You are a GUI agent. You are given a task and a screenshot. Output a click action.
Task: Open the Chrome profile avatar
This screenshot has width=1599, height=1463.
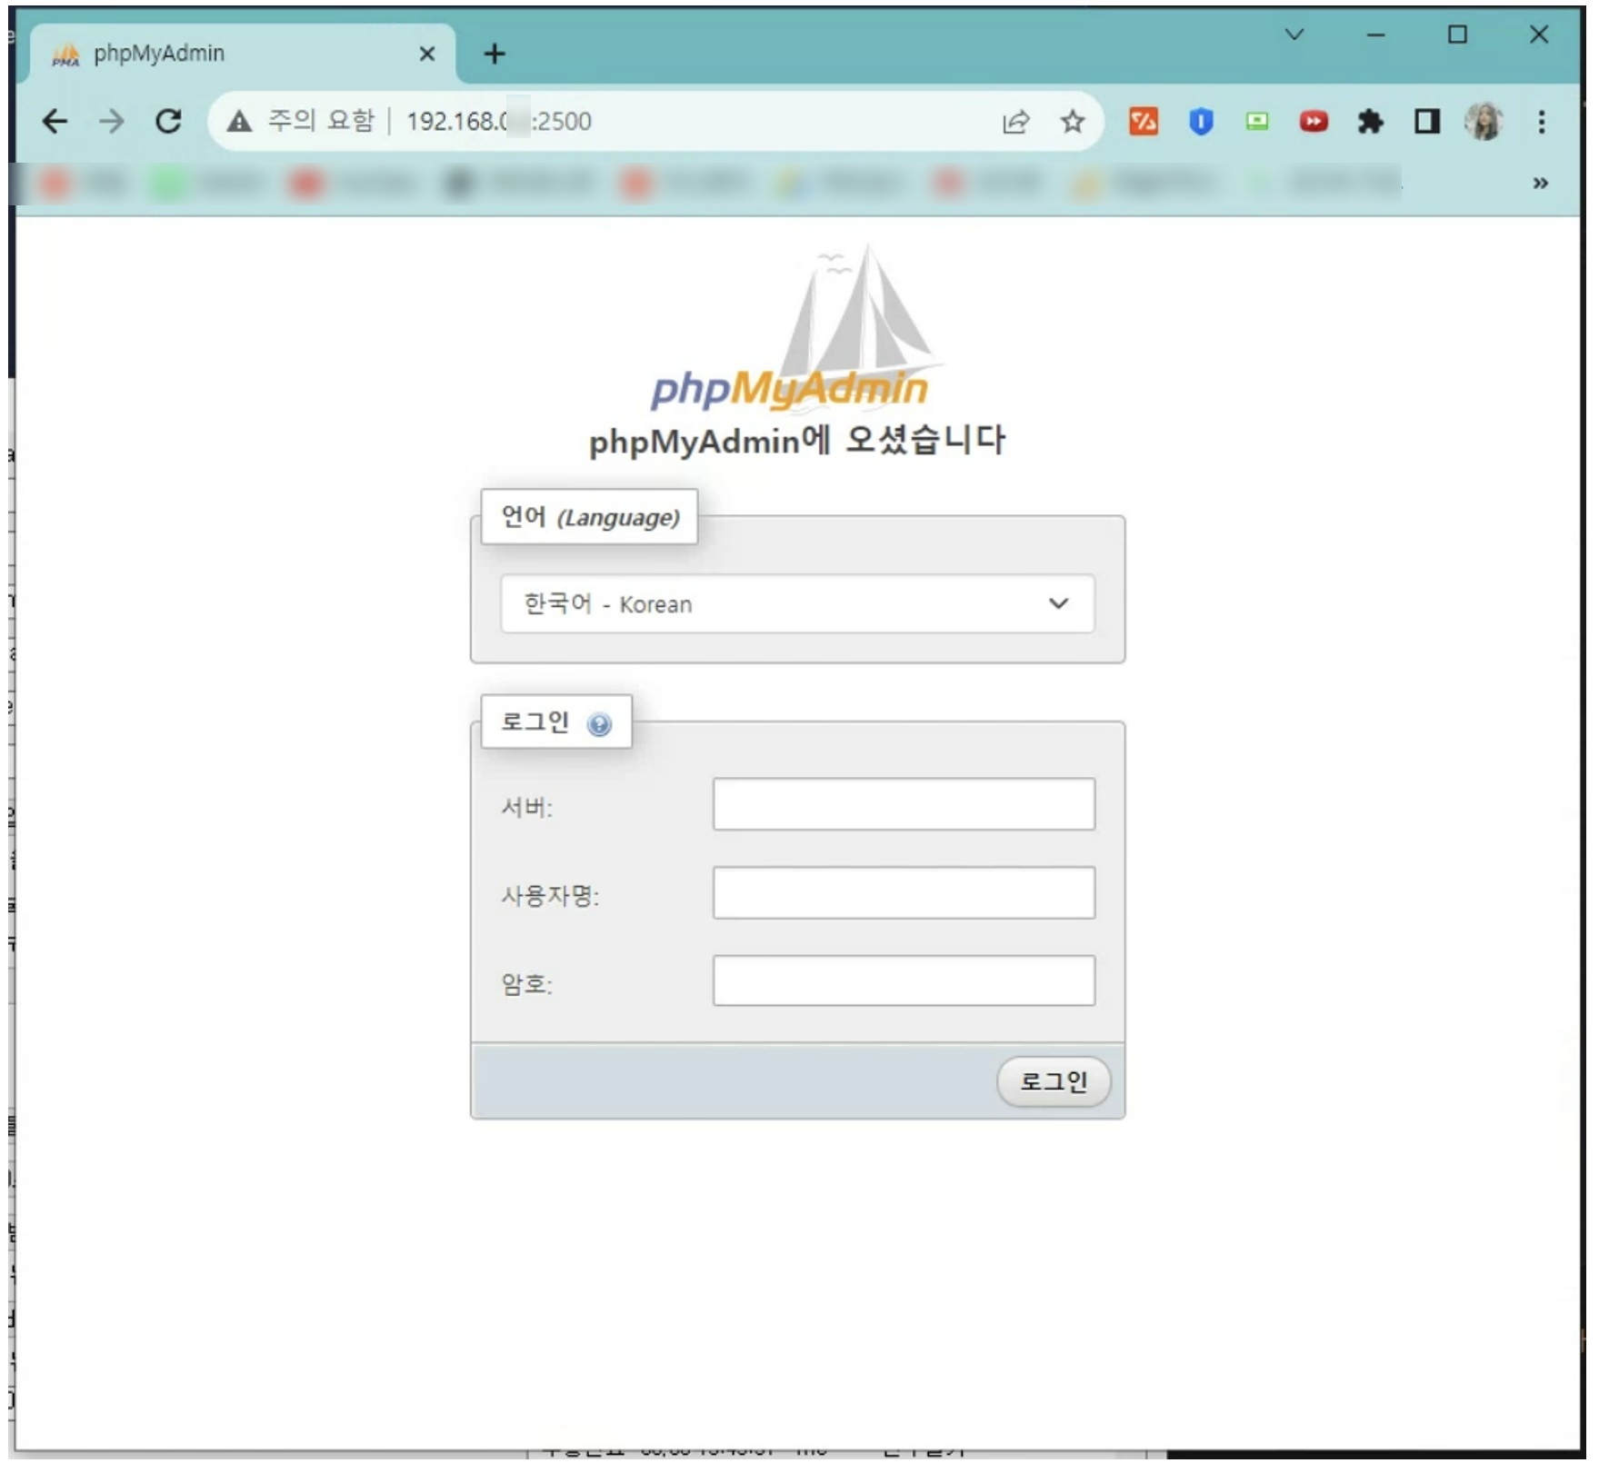click(1484, 122)
